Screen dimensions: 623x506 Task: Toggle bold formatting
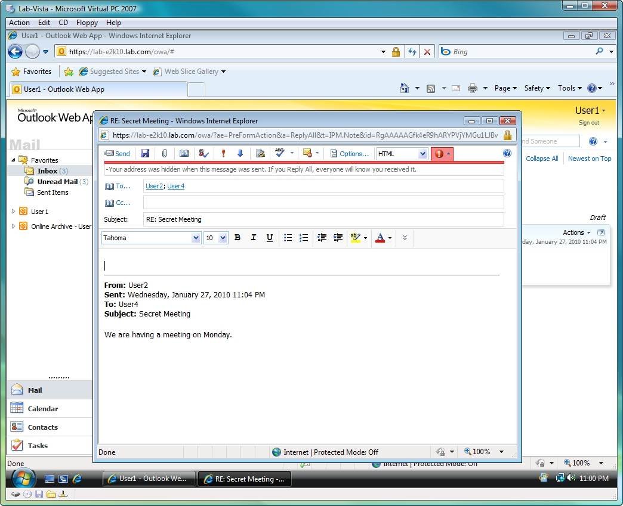238,238
